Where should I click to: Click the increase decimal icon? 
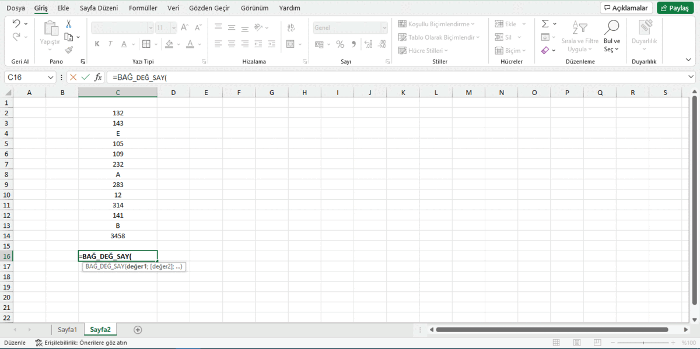(x=368, y=43)
